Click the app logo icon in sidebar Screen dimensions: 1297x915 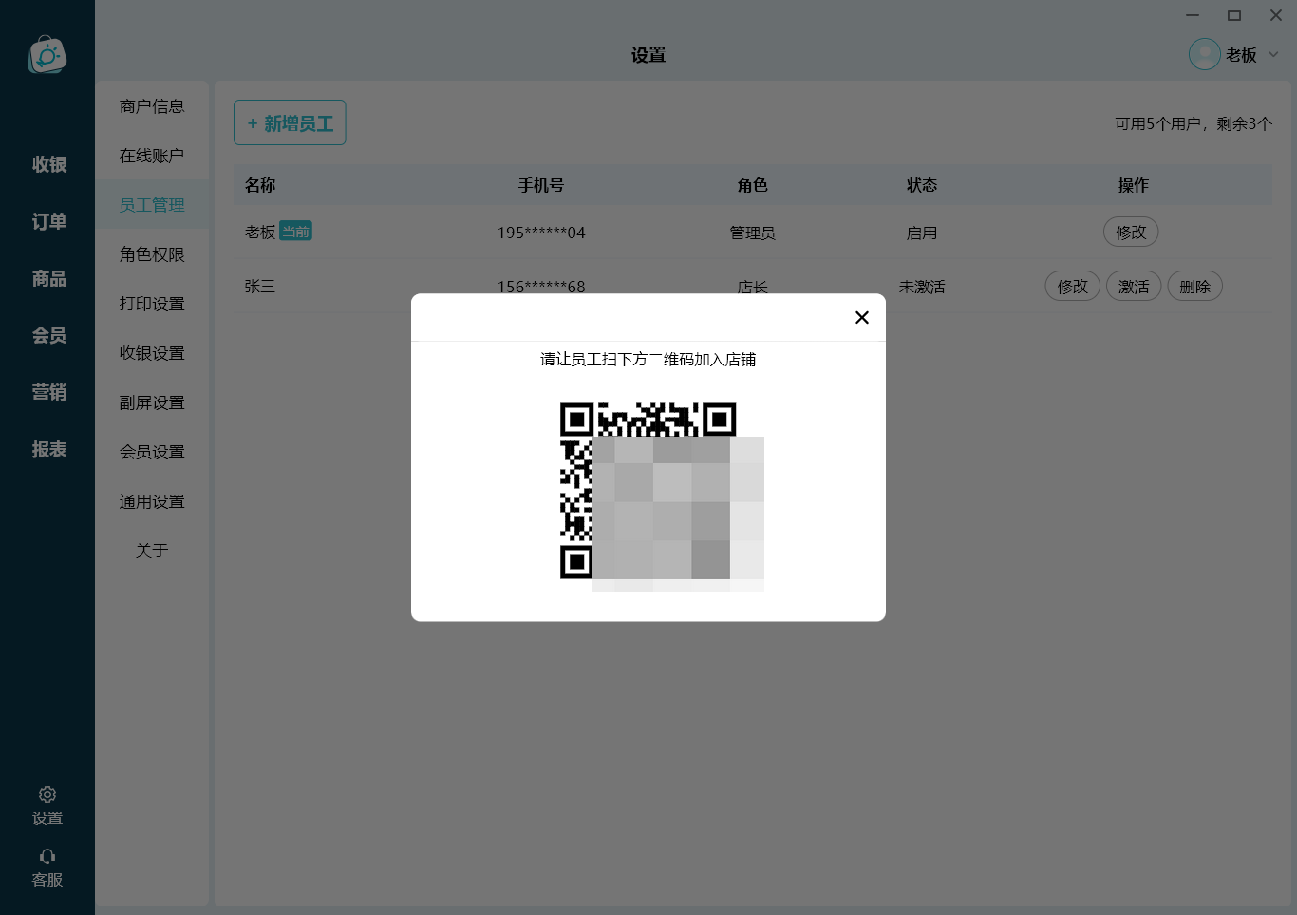pyautogui.click(x=47, y=55)
